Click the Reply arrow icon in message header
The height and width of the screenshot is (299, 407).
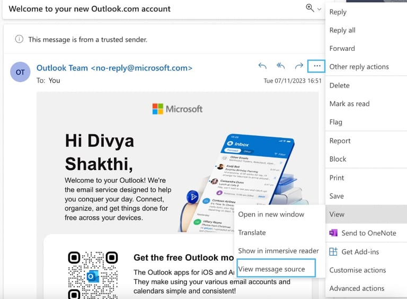pos(262,66)
